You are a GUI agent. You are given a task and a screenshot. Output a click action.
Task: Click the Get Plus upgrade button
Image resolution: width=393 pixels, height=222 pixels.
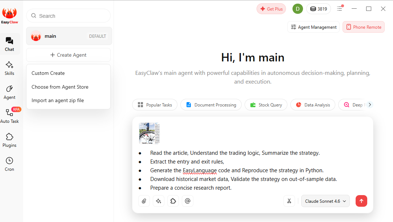(271, 9)
